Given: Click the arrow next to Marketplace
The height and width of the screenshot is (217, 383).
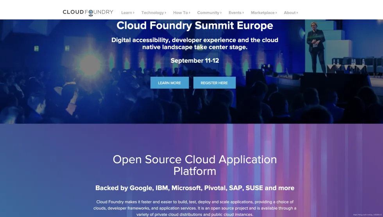Looking at the screenshot, I should pos(276,13).
